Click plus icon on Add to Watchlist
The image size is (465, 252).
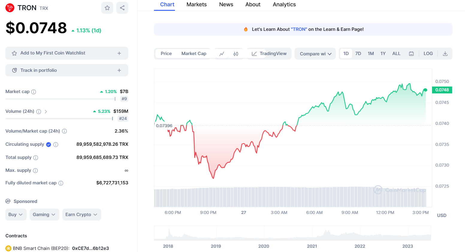(119, 53)
